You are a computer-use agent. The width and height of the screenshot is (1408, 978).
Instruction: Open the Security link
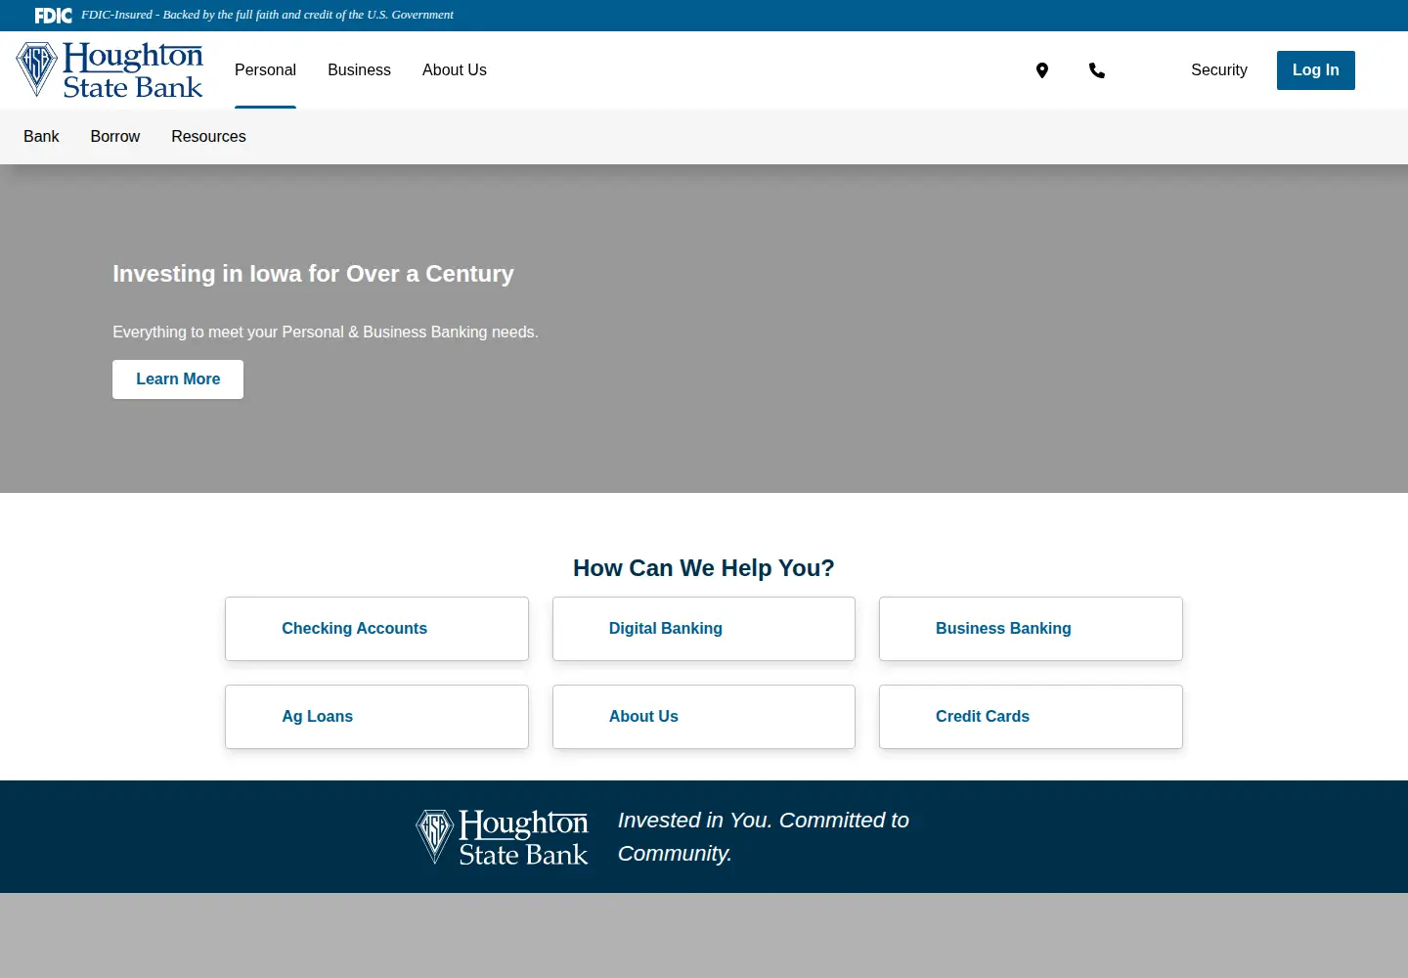pos(1219,70)
